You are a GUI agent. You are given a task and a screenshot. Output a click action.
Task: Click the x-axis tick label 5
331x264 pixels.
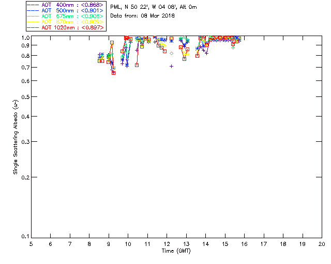point(31,244)
